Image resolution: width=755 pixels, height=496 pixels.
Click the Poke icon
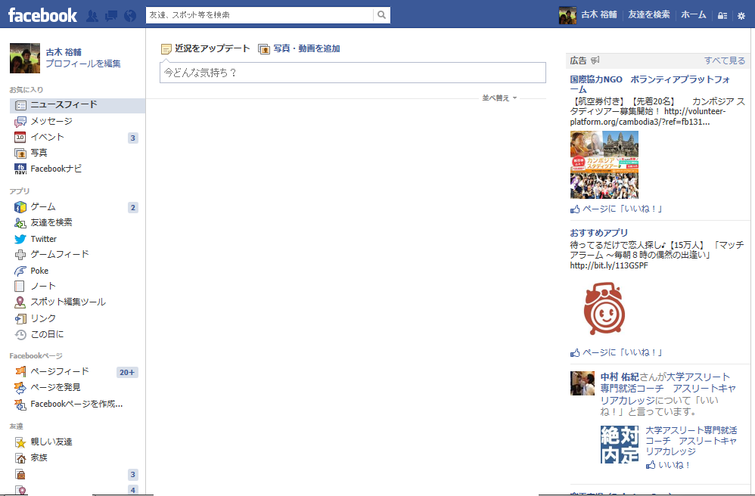[x=20, y=271]
